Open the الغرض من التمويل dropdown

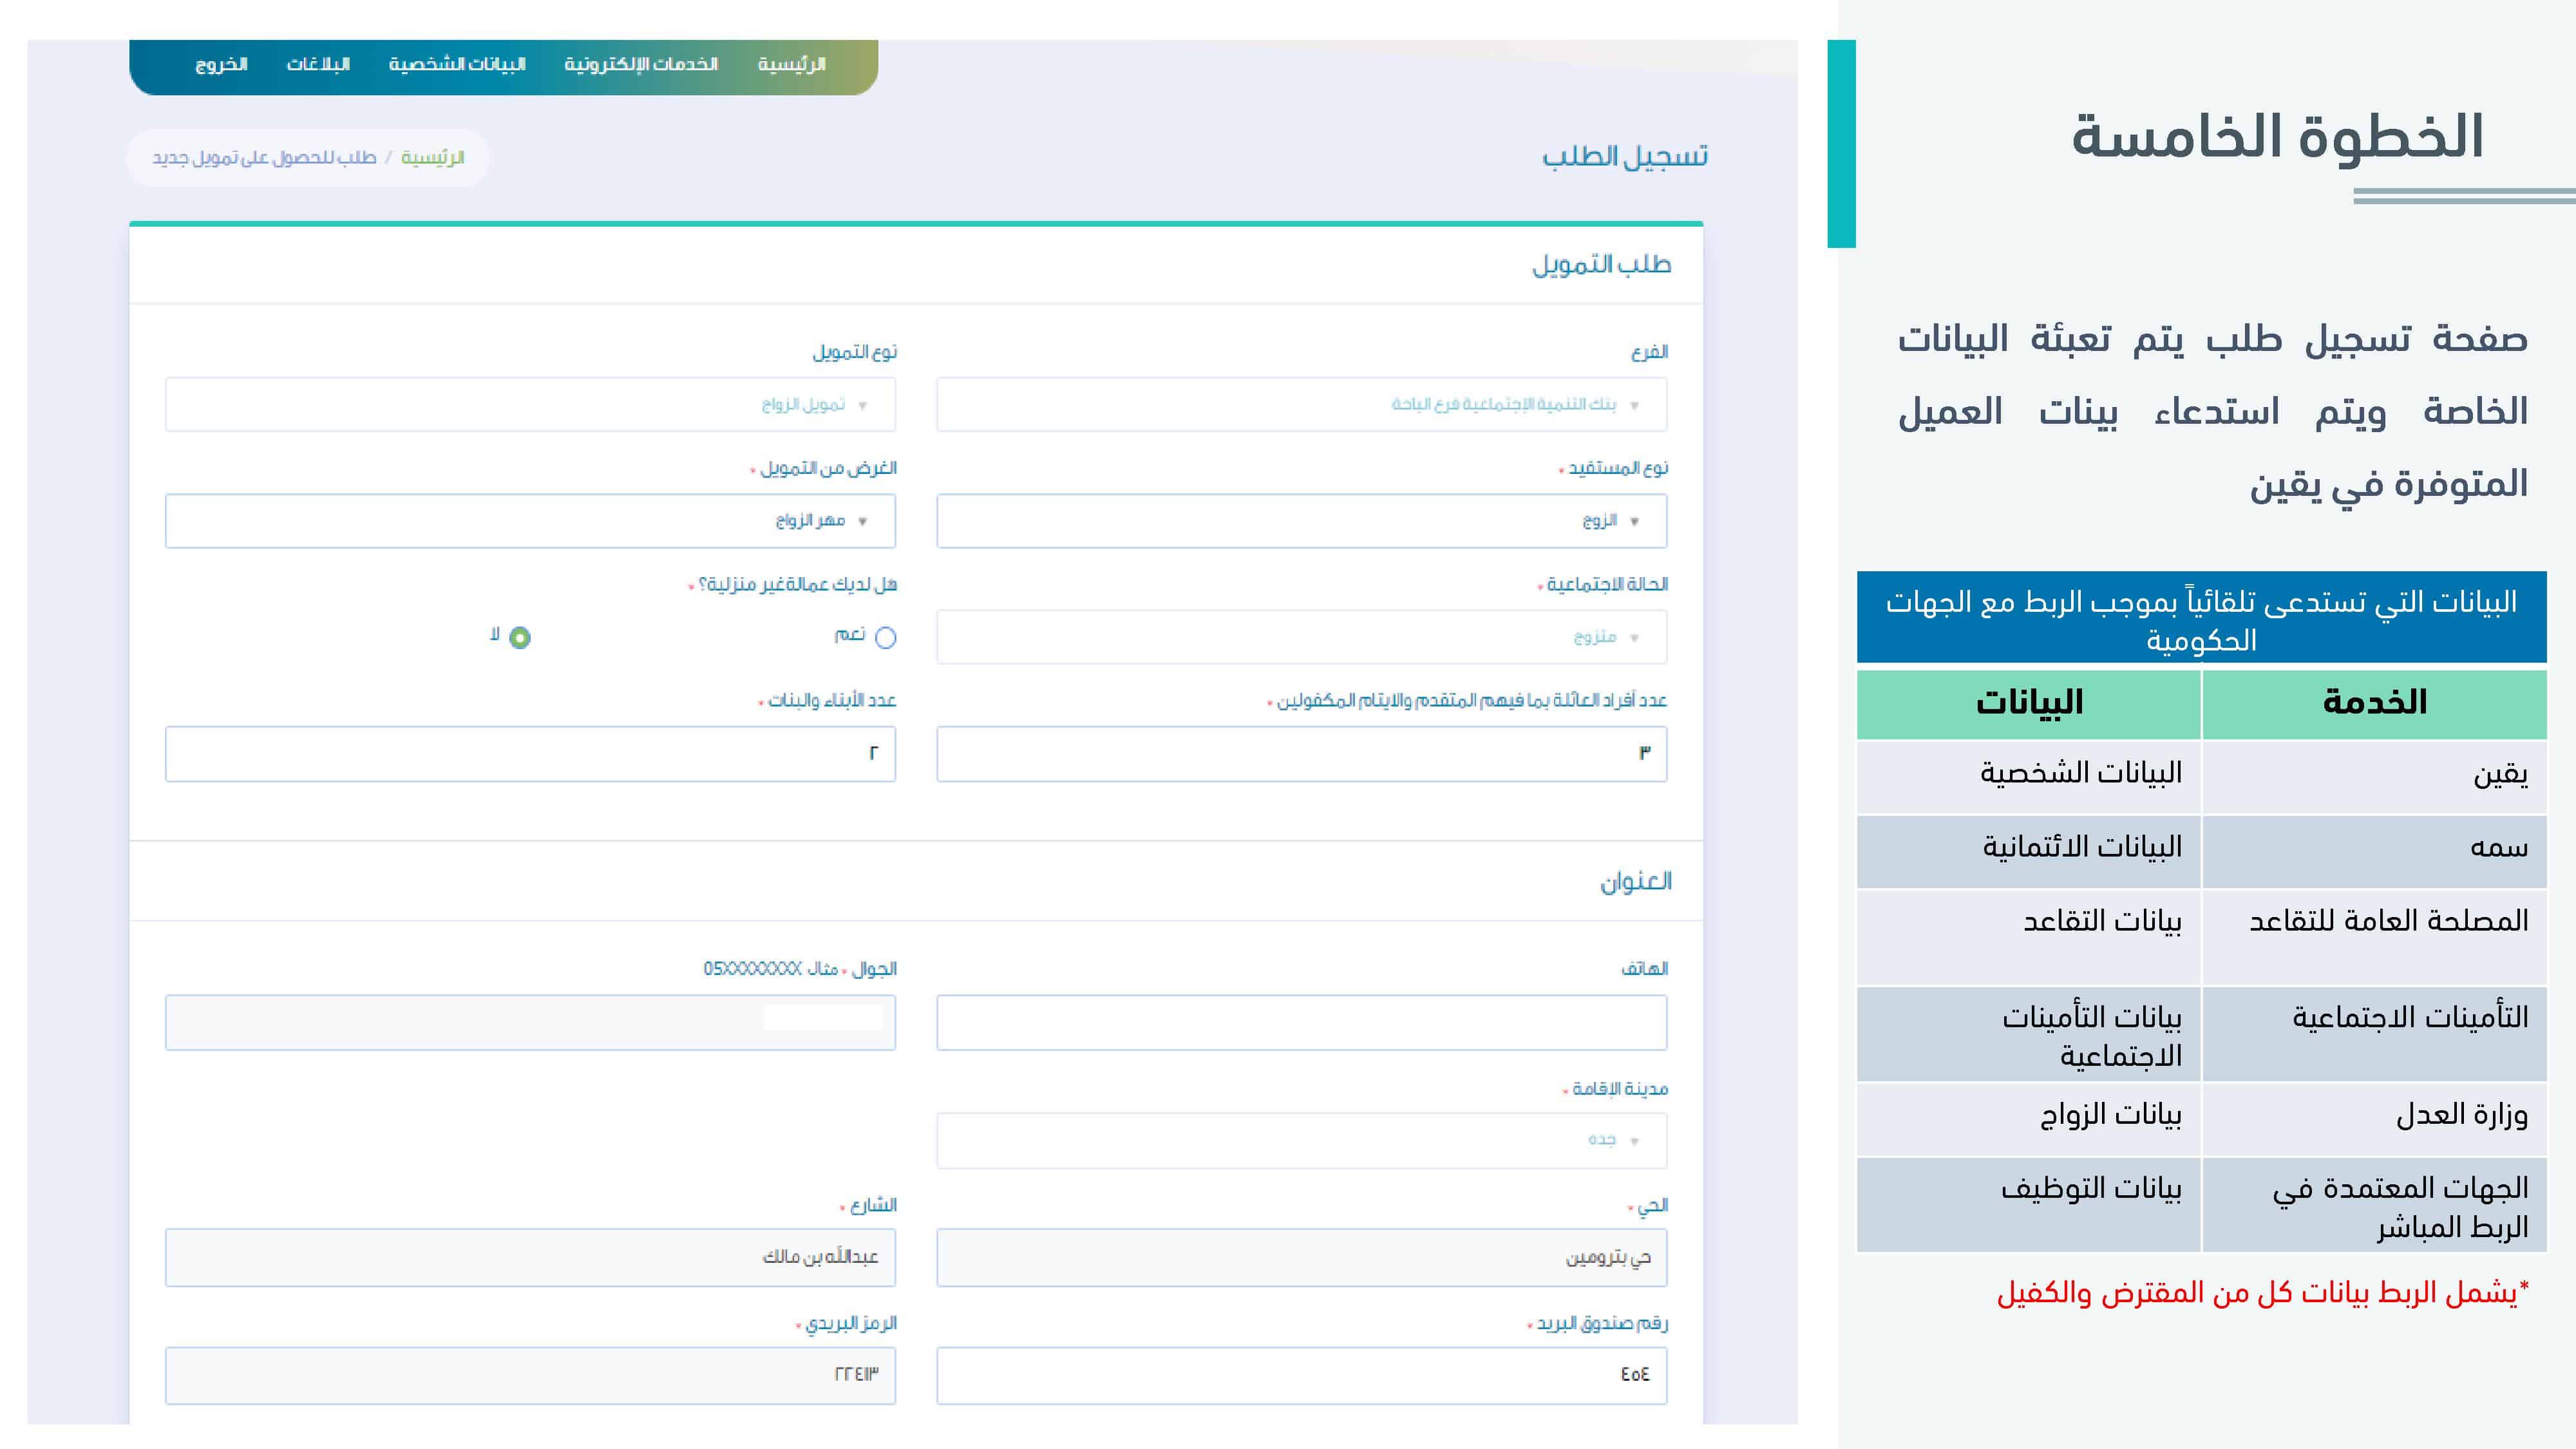530,520
